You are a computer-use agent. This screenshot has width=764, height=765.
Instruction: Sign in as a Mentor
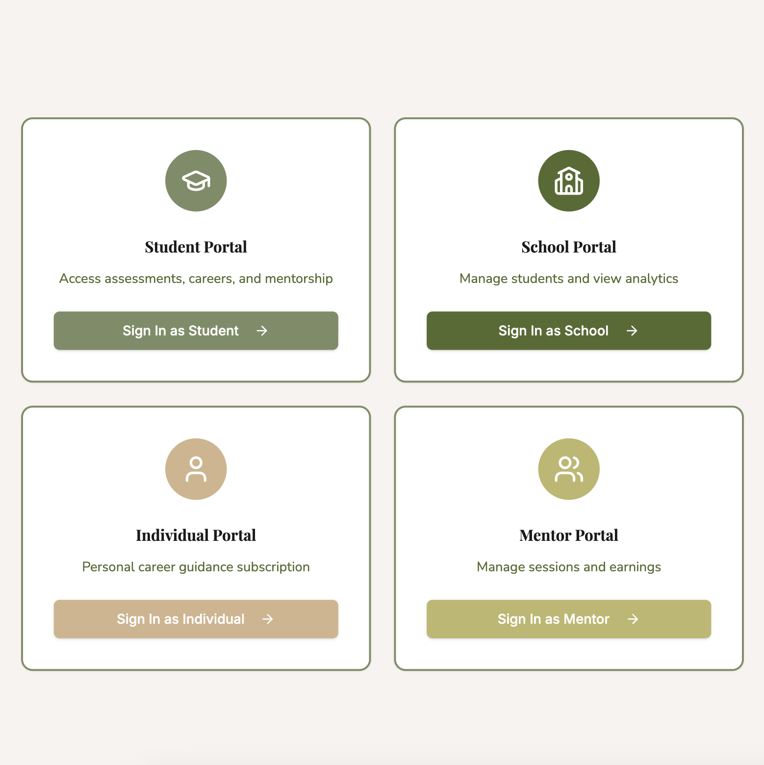coord(568,619)
